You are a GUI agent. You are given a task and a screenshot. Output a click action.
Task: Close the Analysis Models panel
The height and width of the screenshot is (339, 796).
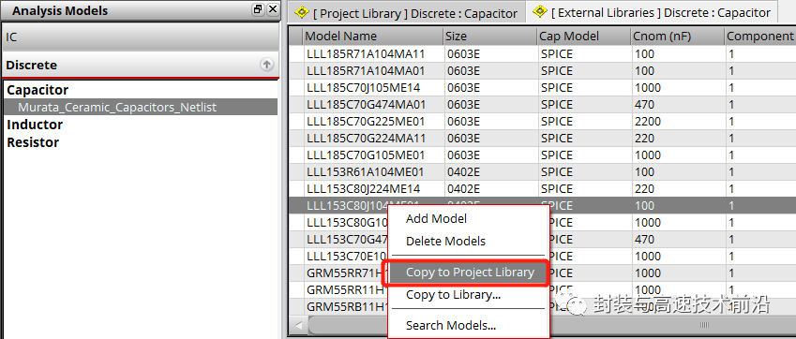tap(273, 9)
